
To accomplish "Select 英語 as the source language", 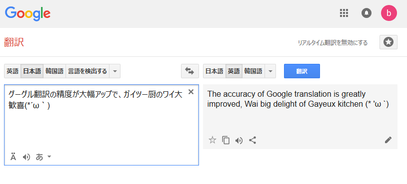I will pyautogui.click(x=12, y=71).
